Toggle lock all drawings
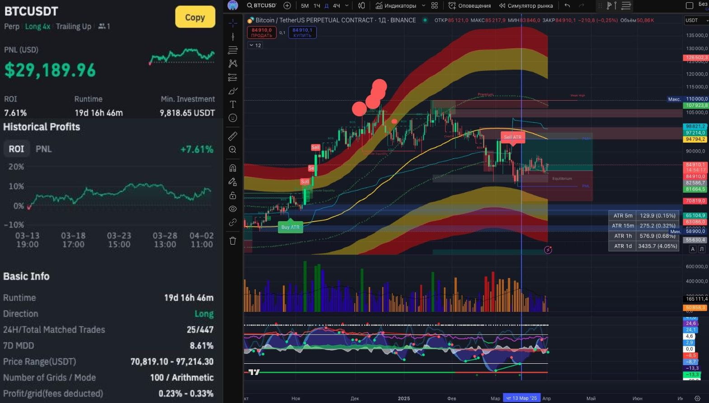709x403 pixels. 233,195
